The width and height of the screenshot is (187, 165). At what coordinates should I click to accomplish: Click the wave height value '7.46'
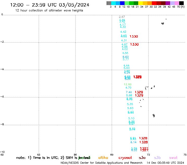(129, 92)
